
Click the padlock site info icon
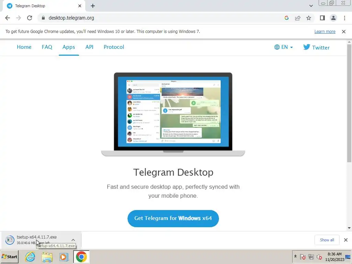pos(43,18)
